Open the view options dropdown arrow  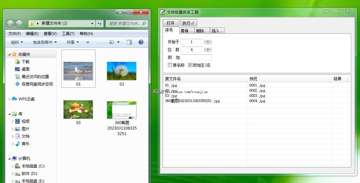pyautogui.click(x=119, y=42)
